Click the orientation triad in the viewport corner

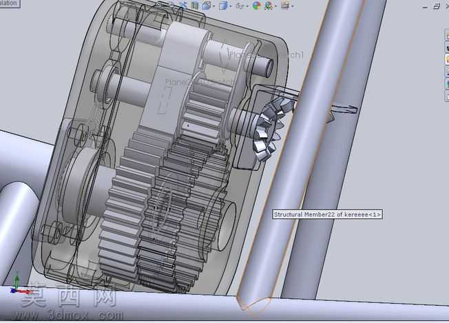point(20,285)
